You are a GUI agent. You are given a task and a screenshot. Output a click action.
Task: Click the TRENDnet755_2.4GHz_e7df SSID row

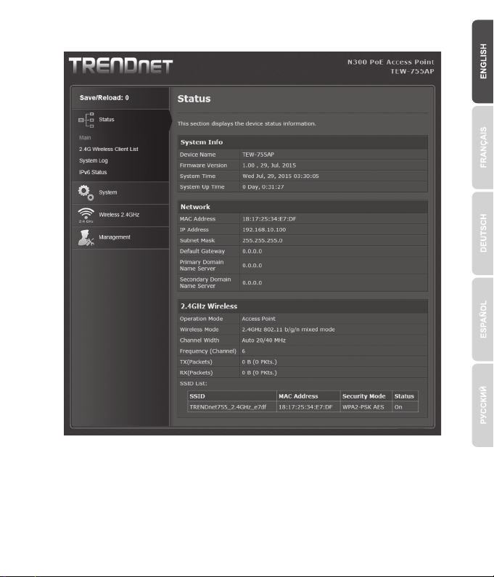231,407
